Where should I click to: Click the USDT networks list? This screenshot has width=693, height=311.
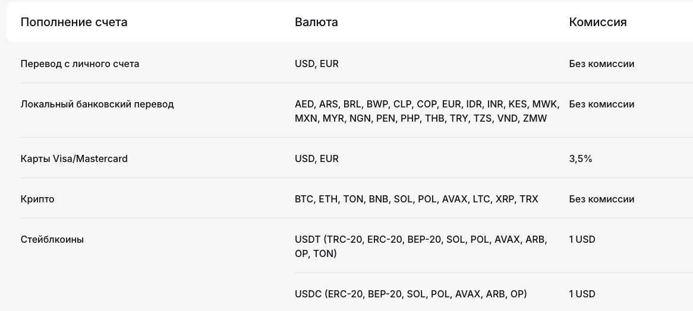[x=421, y=246]
